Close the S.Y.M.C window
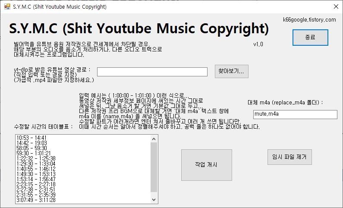 pyautogui.click(x=336, y=6)
